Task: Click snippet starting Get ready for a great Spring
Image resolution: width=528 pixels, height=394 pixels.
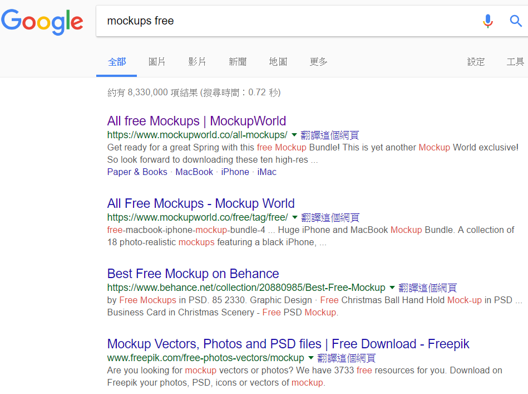Action: (313, 153)
